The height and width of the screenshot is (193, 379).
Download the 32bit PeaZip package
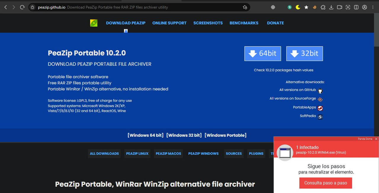(x=304, y=54)
